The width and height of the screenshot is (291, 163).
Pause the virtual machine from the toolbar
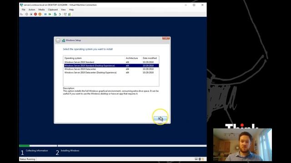pos(45,14)
